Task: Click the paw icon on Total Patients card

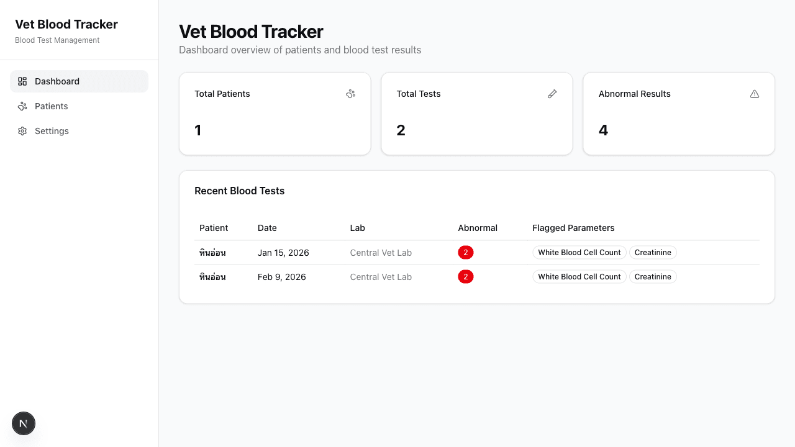Action: (x=350, y=94)
